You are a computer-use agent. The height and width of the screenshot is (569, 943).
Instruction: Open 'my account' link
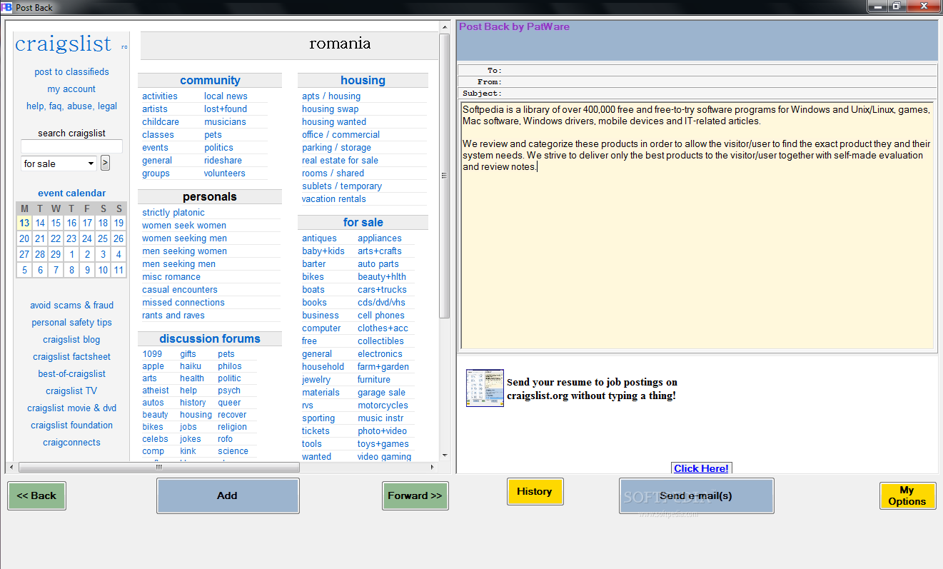pyautogui.click(x=71, y=89)
